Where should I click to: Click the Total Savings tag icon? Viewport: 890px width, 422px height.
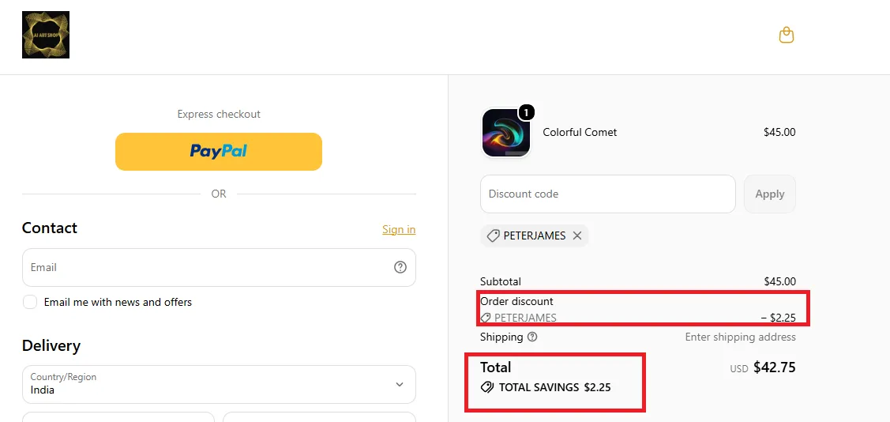pos(487,387)
